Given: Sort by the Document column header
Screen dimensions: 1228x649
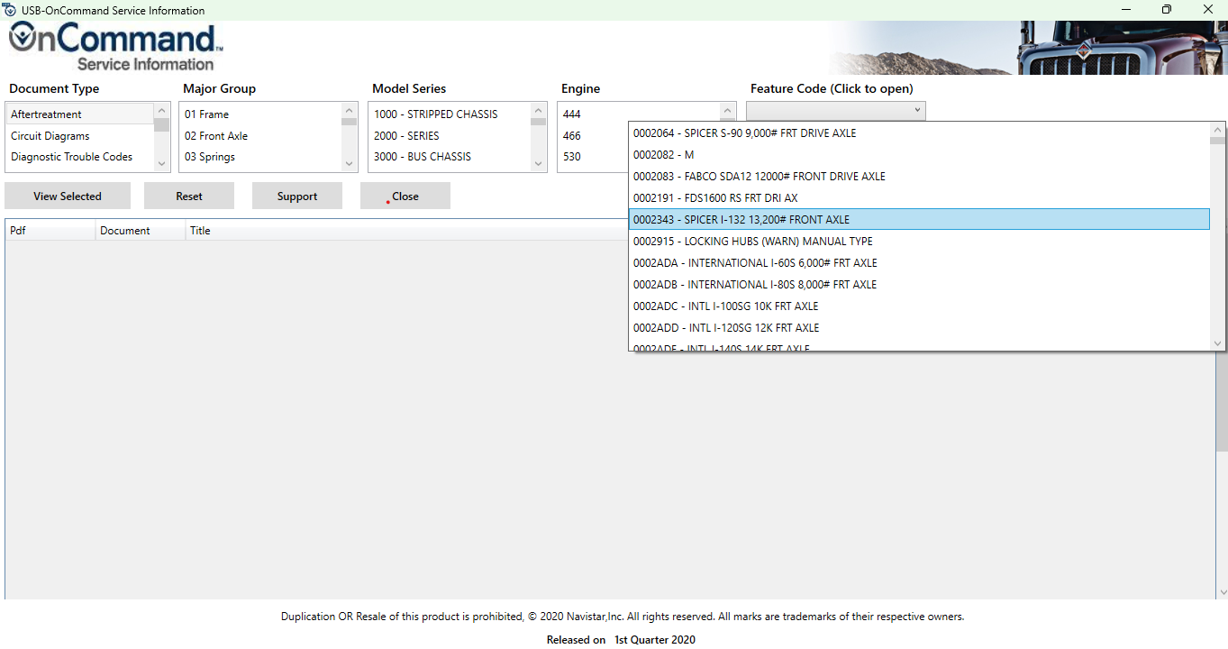Looking at the screenshot, I should pyautogui.click(x=141, y=231).
